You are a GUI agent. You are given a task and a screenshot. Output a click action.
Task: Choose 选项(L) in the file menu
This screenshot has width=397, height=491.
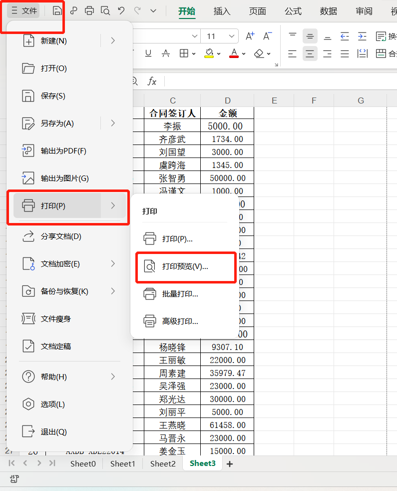(x=69, y=404)
